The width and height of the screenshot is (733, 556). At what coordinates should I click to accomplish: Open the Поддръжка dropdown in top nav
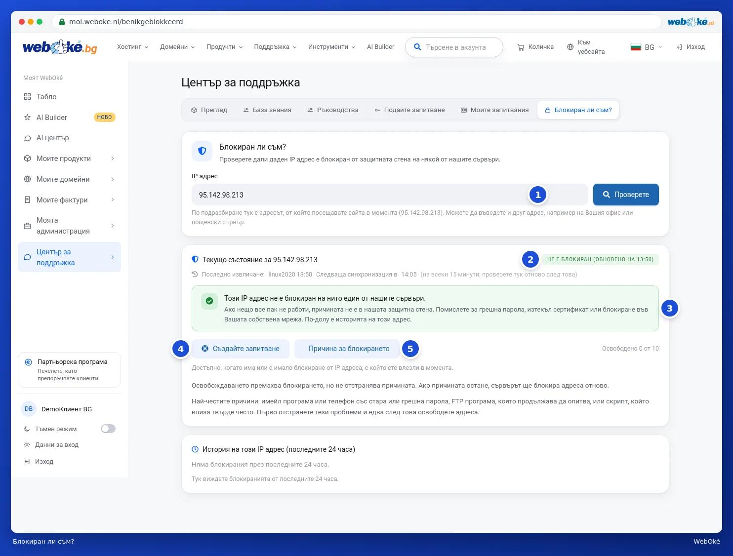click(275, 47)
